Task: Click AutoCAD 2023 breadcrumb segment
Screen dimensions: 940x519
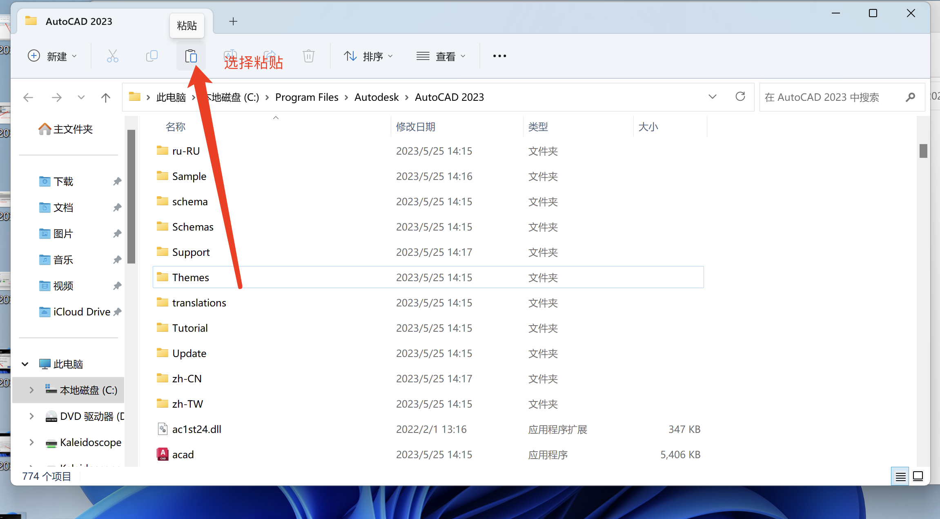Action: pos(449,97)
